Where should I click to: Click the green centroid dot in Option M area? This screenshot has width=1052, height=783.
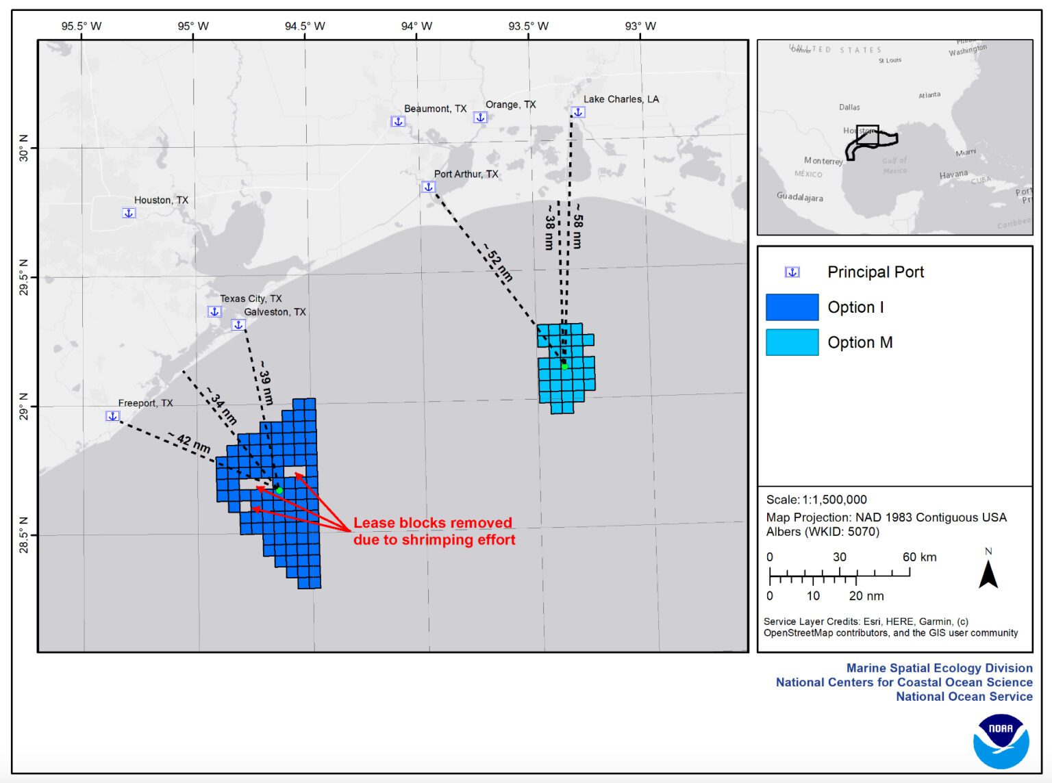(x=565, y=367)
